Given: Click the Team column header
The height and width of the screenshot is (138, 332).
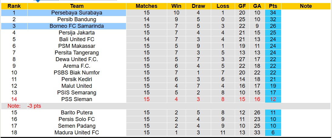Looking at the screenshot, I should click(77, 6).
